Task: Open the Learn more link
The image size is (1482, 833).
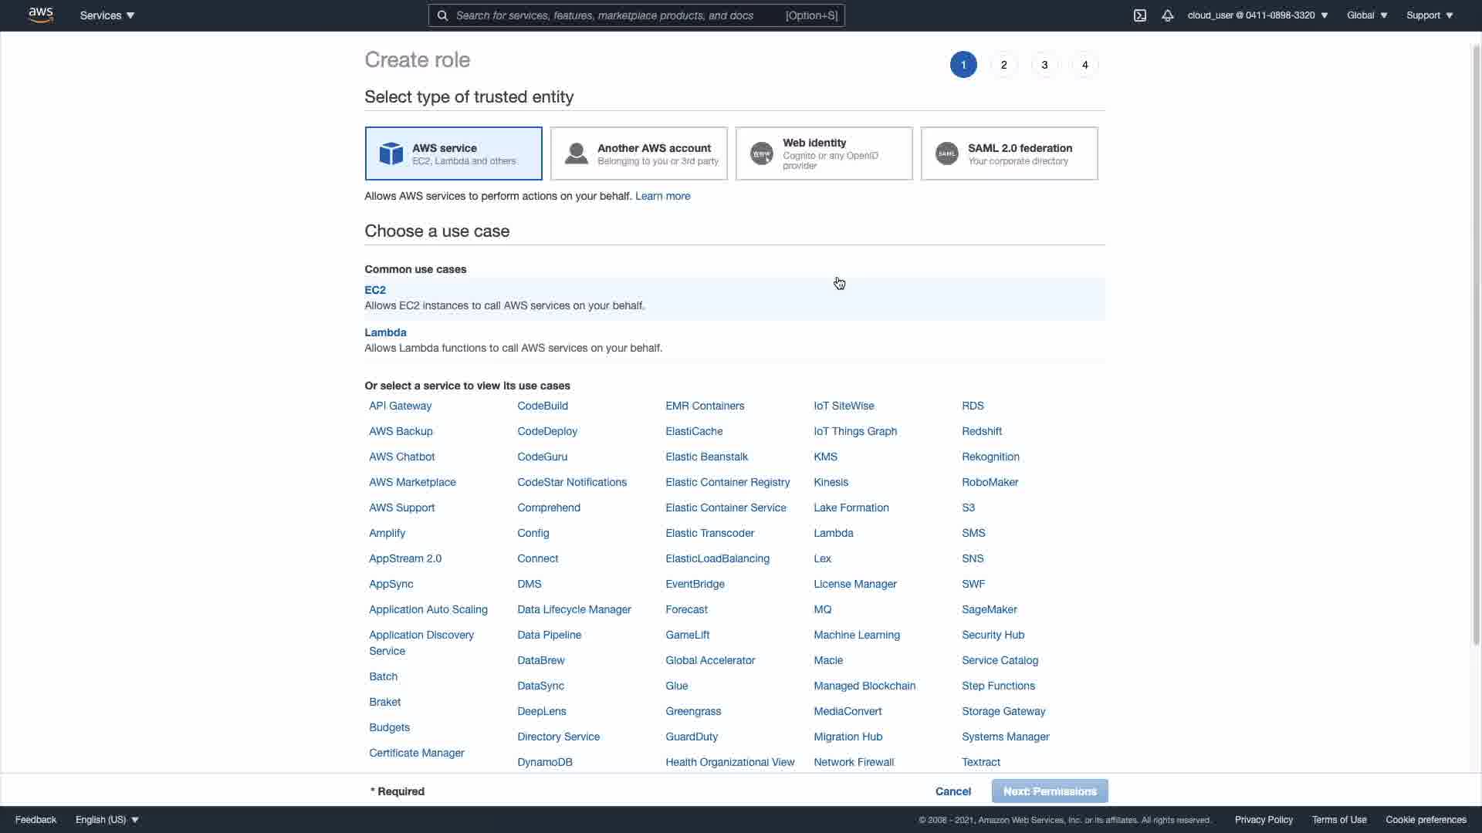Action: pos(662,196)
